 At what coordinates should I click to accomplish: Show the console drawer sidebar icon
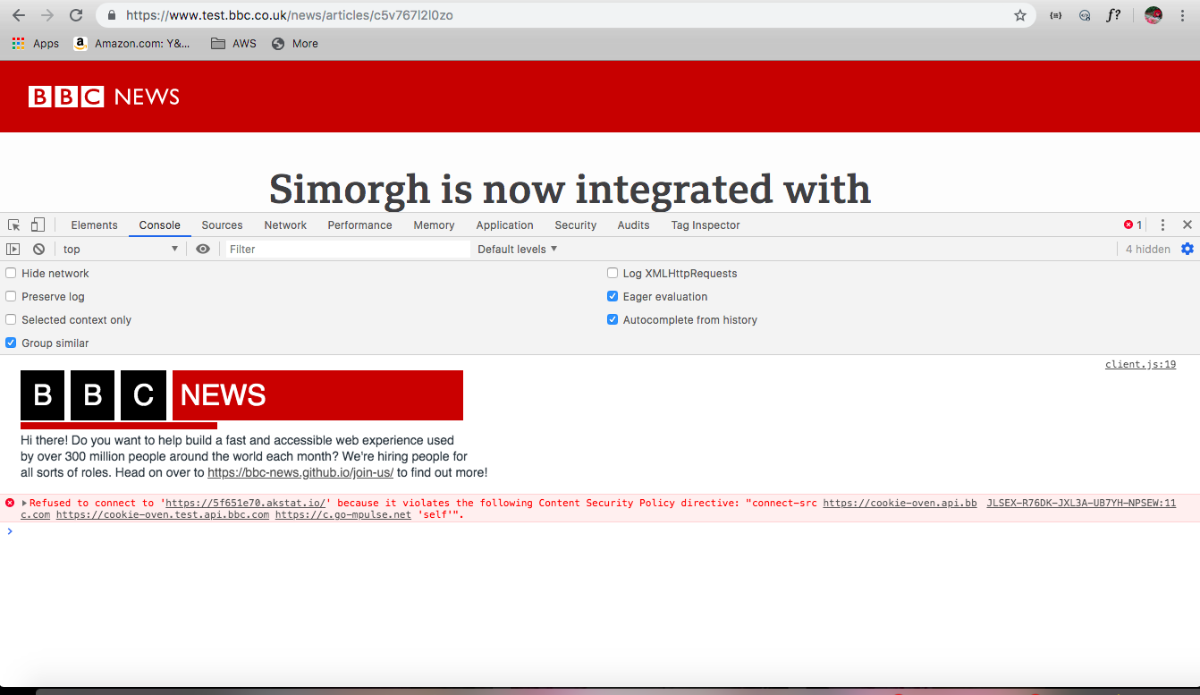pyautogui.click(x=13, y=249)
